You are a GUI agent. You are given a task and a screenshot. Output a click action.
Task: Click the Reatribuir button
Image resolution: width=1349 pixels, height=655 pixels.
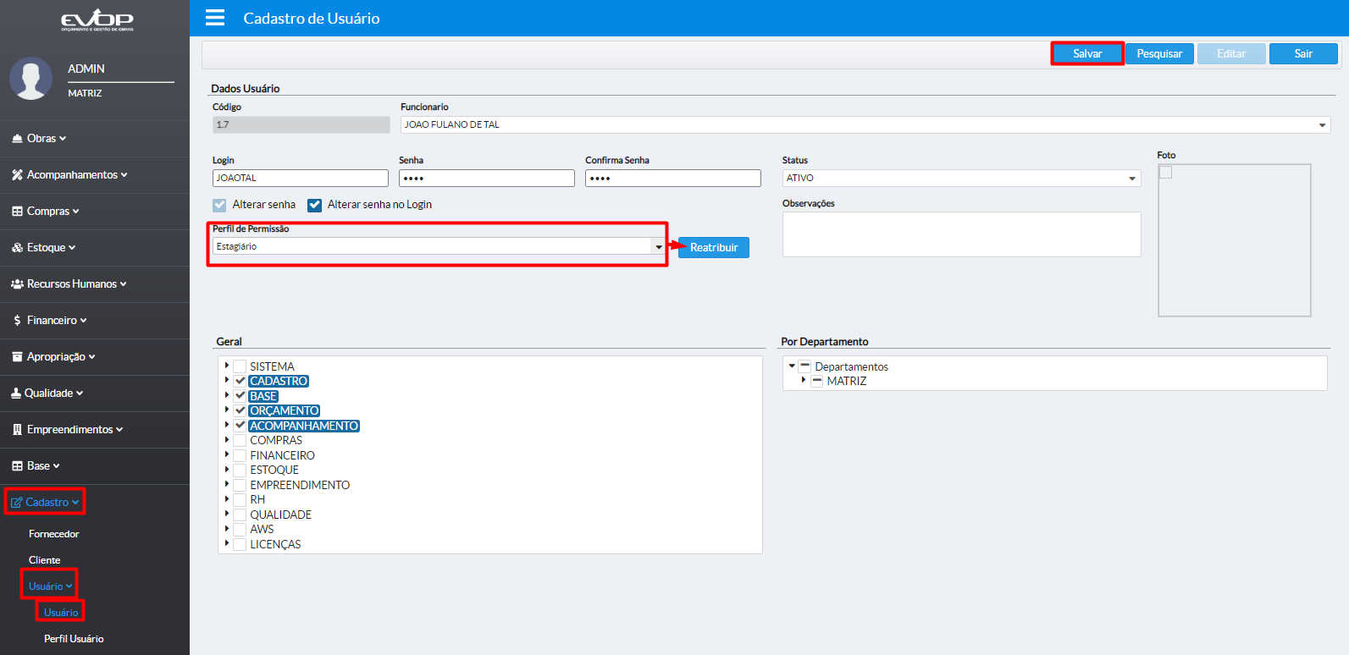713,248
